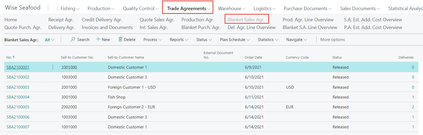Open agreement SBA2100004 link

coord(18,97)
